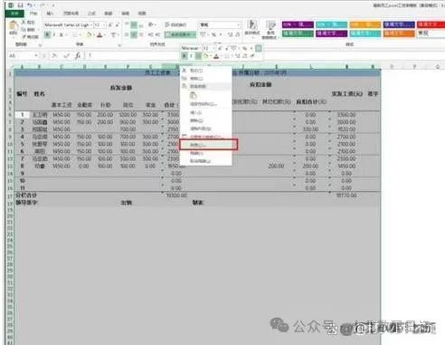Open the ribbon font name dropdown
Viewport: 445px width, 345px height.
[91, 24]
